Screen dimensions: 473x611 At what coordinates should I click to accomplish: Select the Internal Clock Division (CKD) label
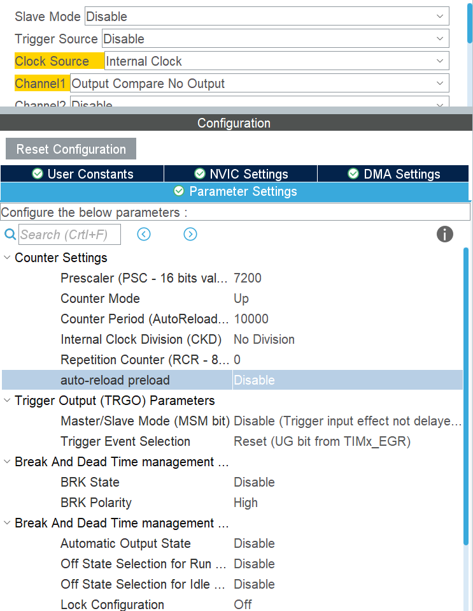click(x=141, y=339)
